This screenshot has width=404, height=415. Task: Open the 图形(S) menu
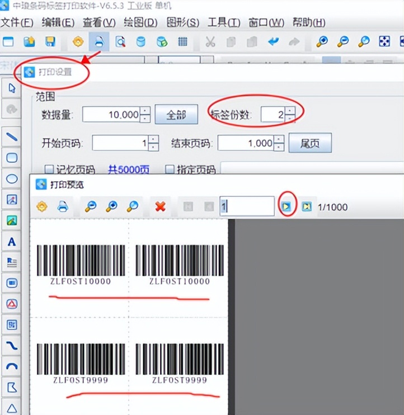(x=182, y=22)
